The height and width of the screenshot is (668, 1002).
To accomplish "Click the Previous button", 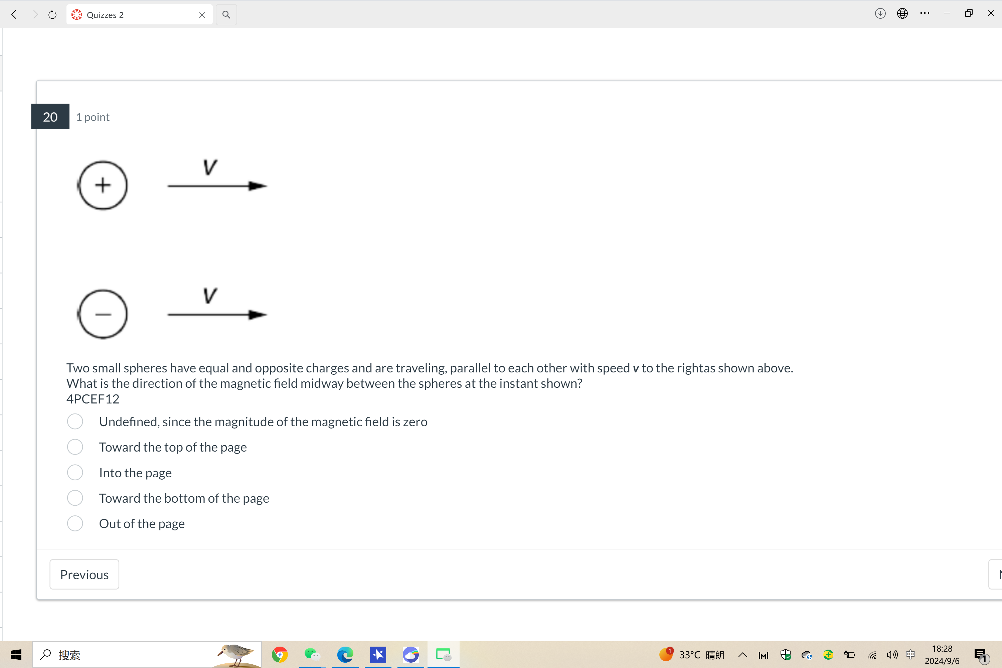I will [x=84, y=574].
